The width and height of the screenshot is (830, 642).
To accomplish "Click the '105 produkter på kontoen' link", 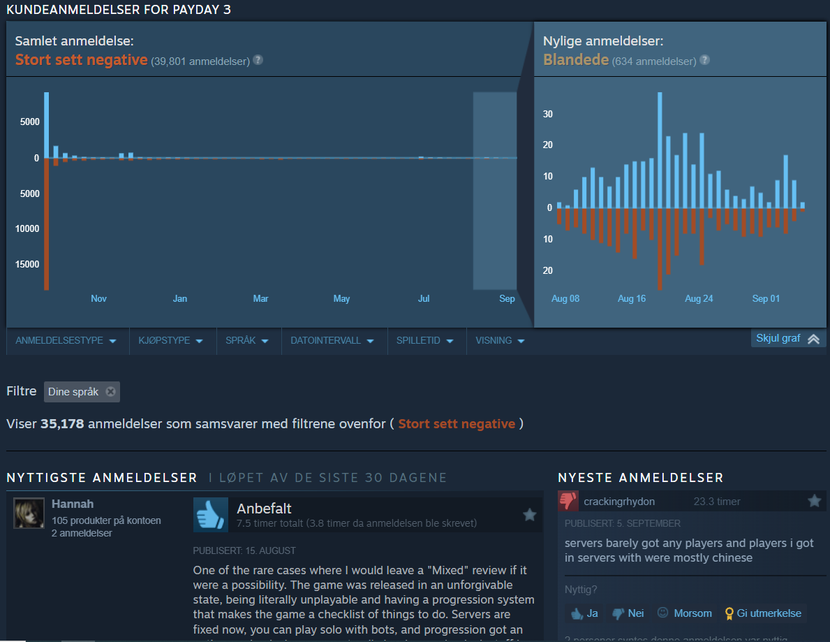I will [x=106, y=520].
